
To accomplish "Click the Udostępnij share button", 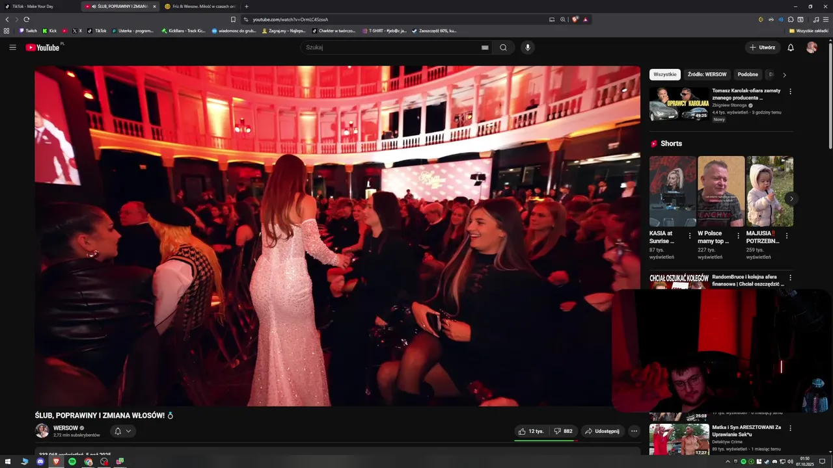I will 602,431.
